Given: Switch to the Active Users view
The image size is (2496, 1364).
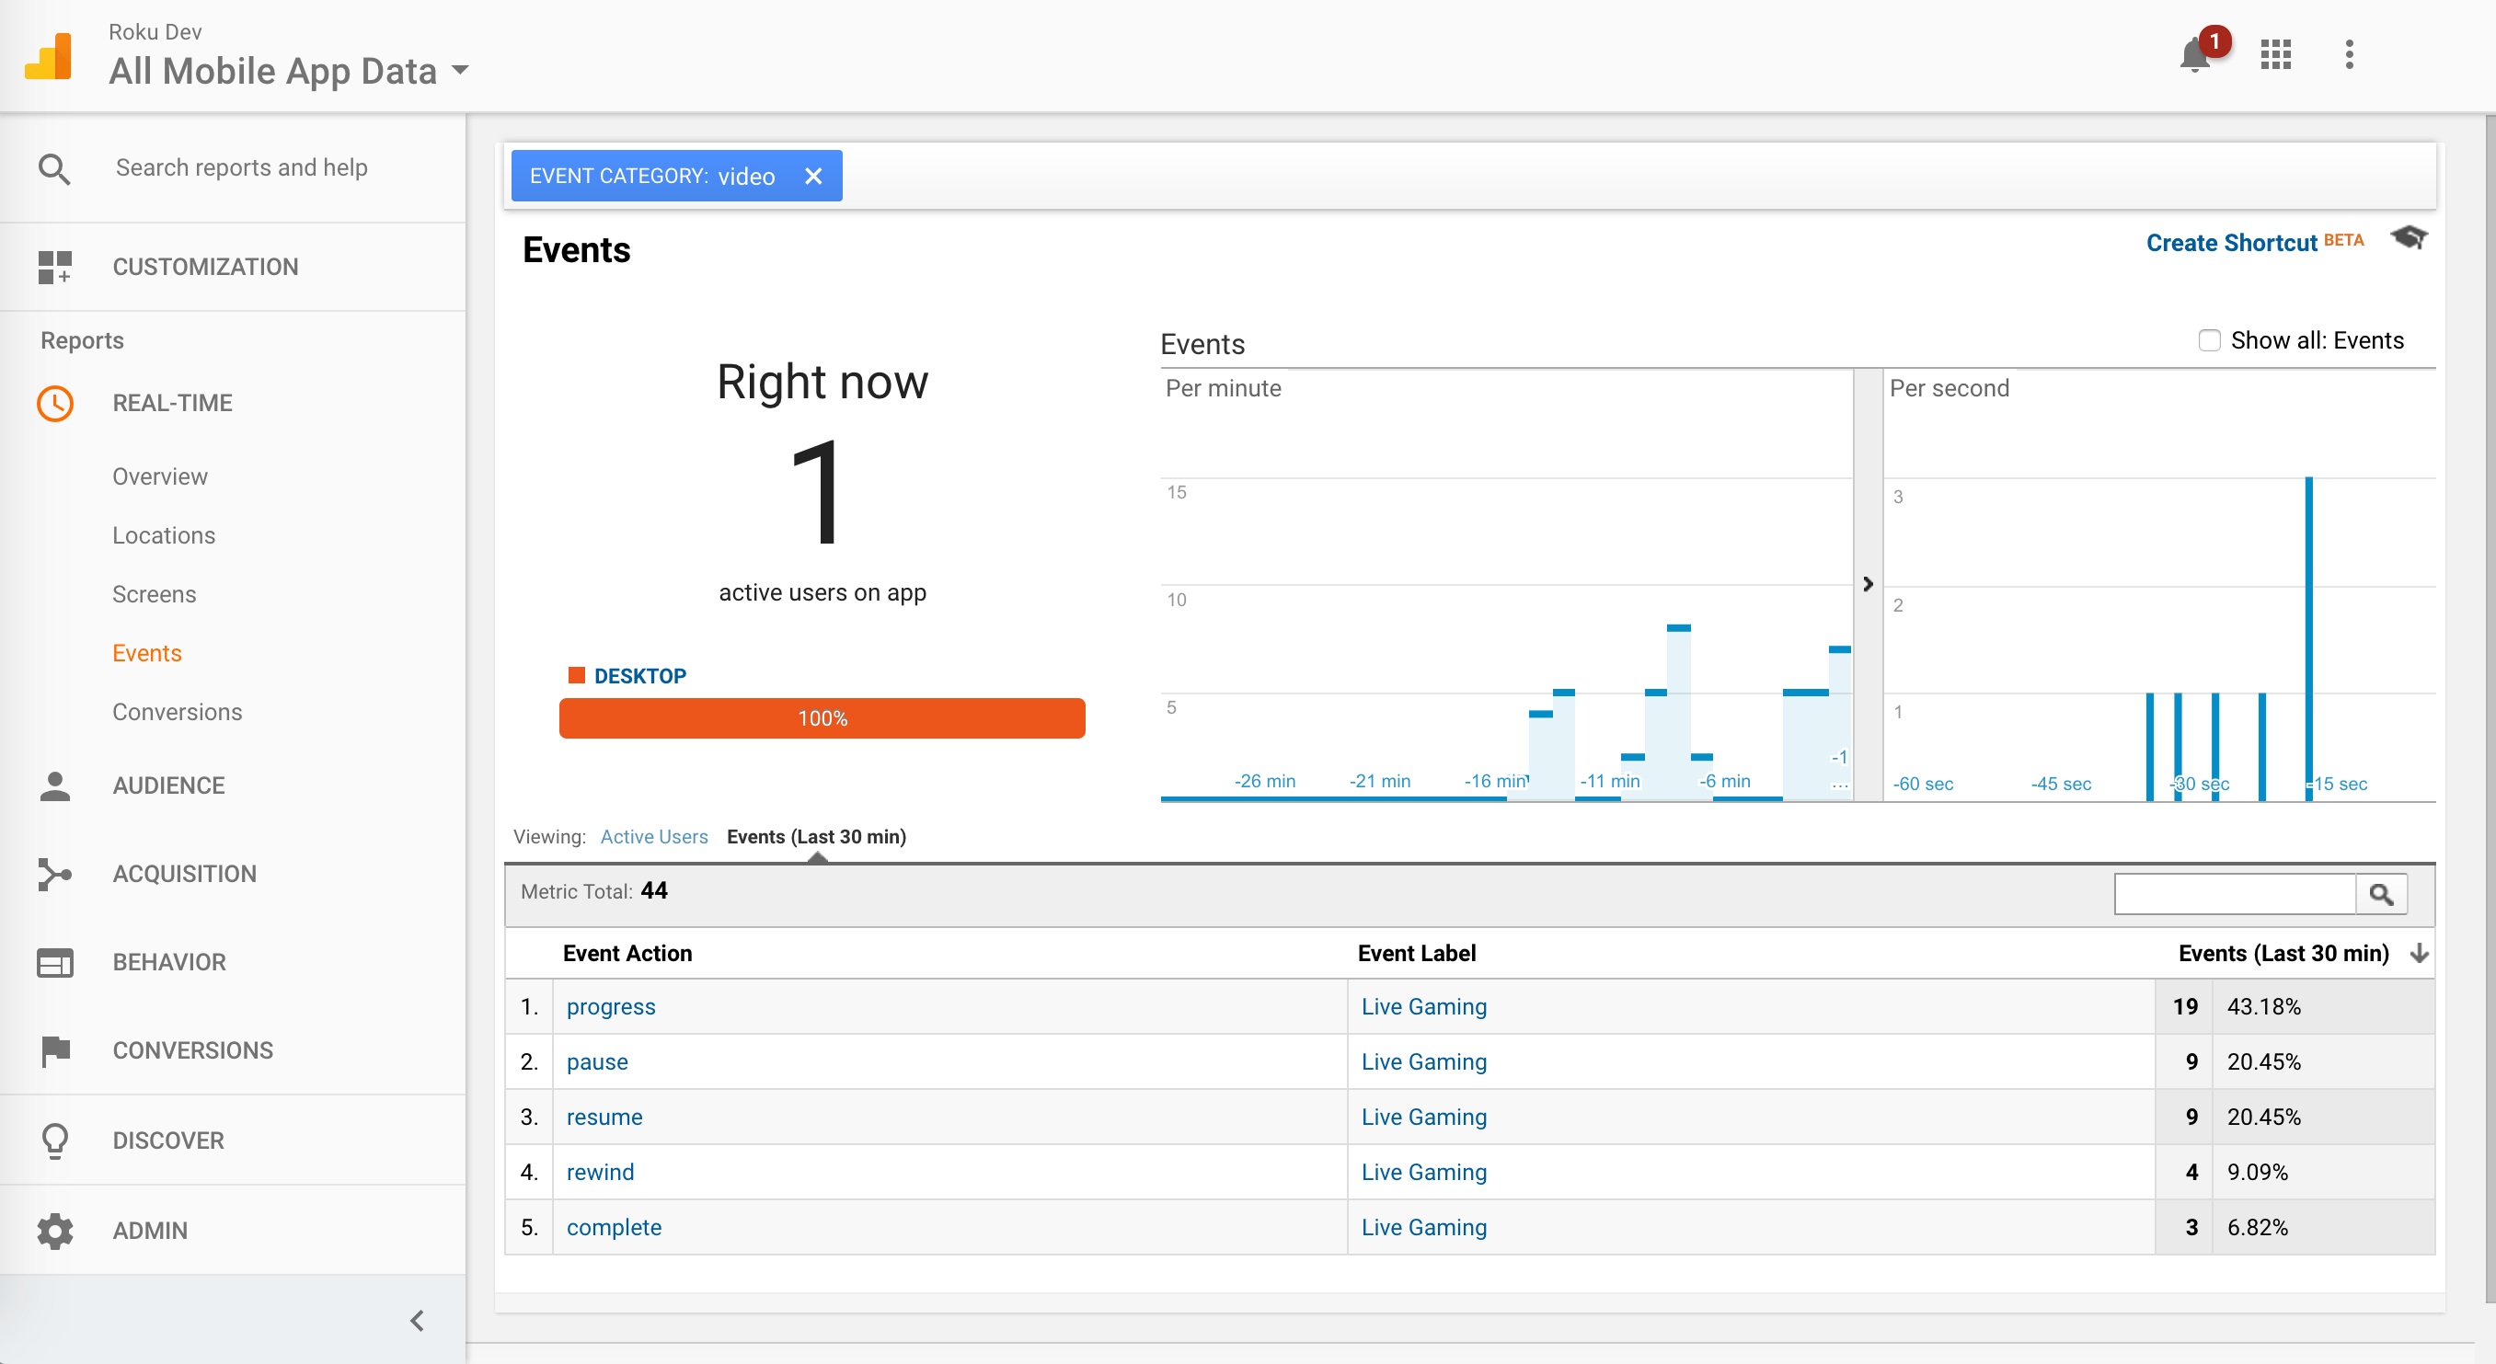Looking at the screenshot, I should point(654,836).
